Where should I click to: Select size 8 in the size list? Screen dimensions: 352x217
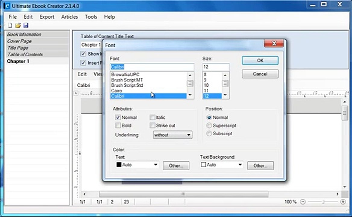tap(212, 74)
